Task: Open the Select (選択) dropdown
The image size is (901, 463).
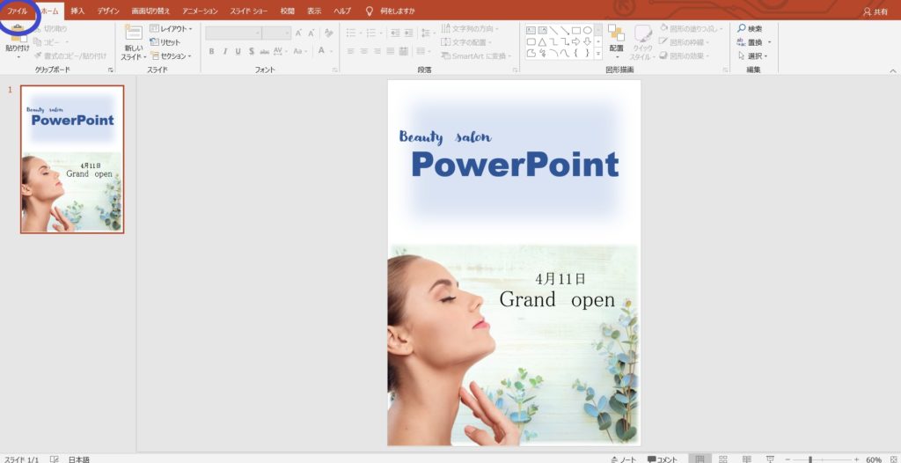Action: coord(753,55)
